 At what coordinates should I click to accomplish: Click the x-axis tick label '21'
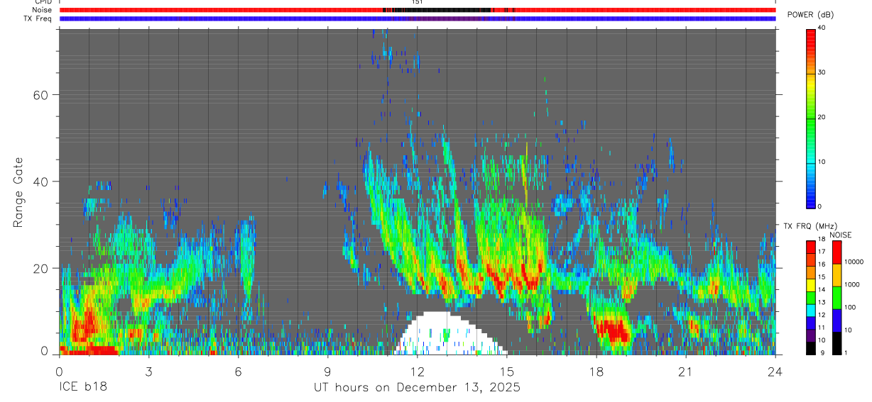pyautogui.click(x=685, y=372)
